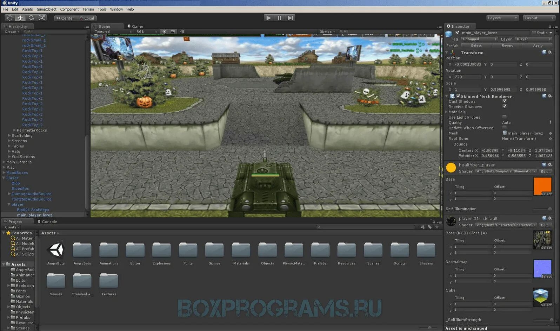Open the Component menu
This screenshot has width=560, height=331.
[x=69, y=9]
